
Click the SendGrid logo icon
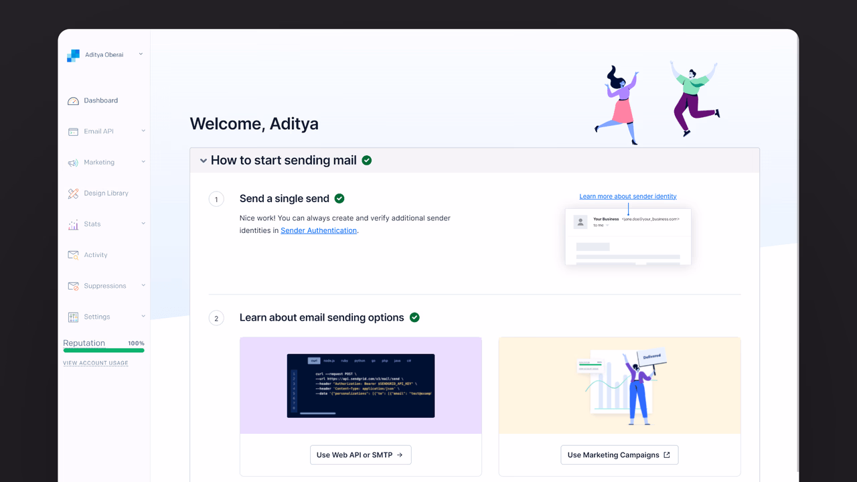click(73, 56)
